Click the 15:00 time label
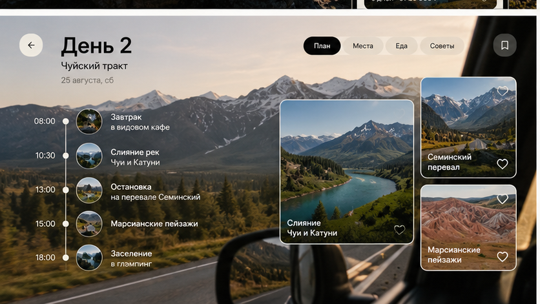The width and height of the screenshot is (540, 304). pos(45,224)
